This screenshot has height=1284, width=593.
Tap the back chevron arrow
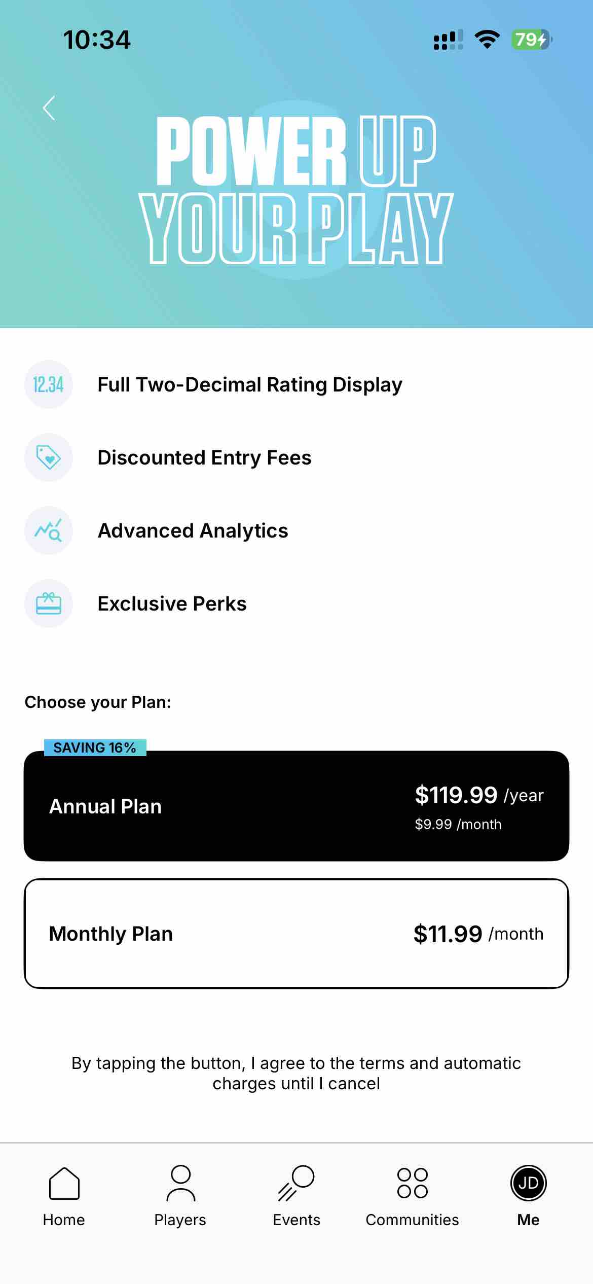coord(49,108)
